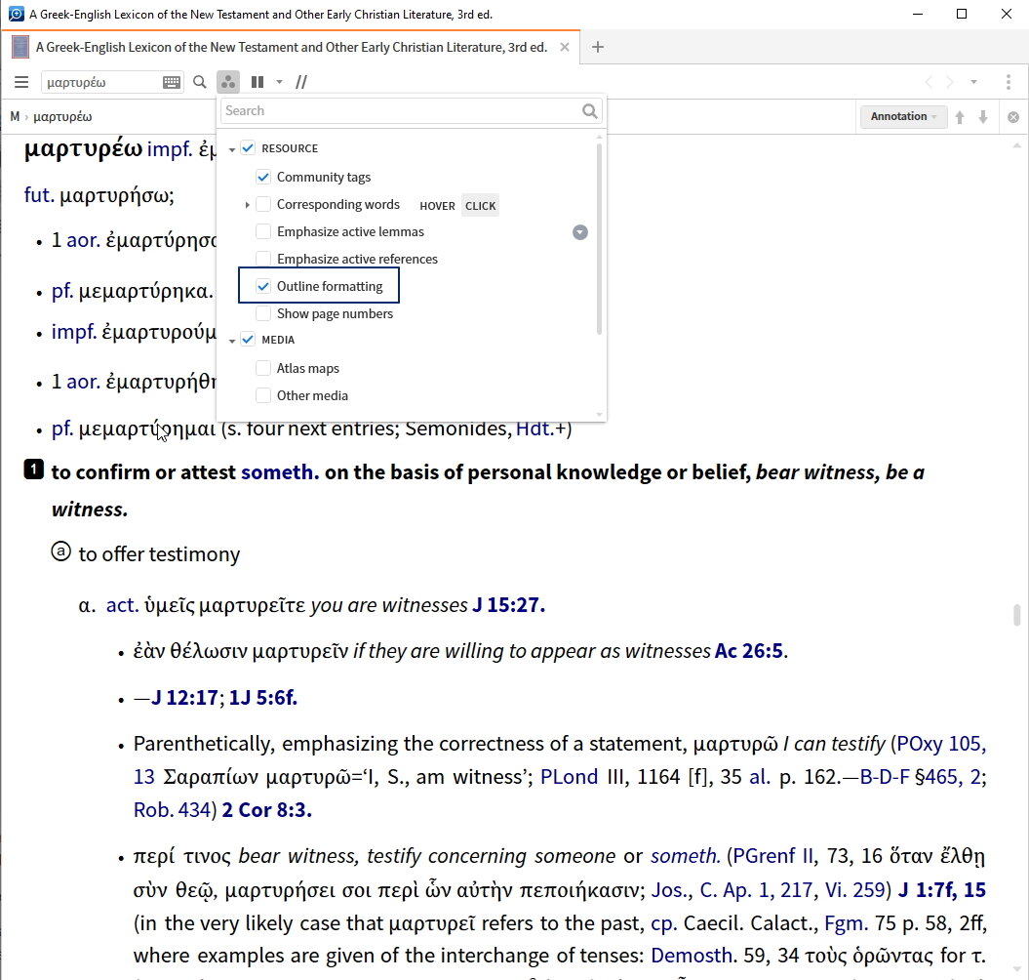1029x980 pixels.
Task: Add a new tab
Action: 597,47
